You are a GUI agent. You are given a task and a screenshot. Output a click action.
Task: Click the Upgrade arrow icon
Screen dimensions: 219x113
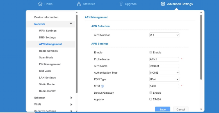pyautogui.click(x=121, y=4)
